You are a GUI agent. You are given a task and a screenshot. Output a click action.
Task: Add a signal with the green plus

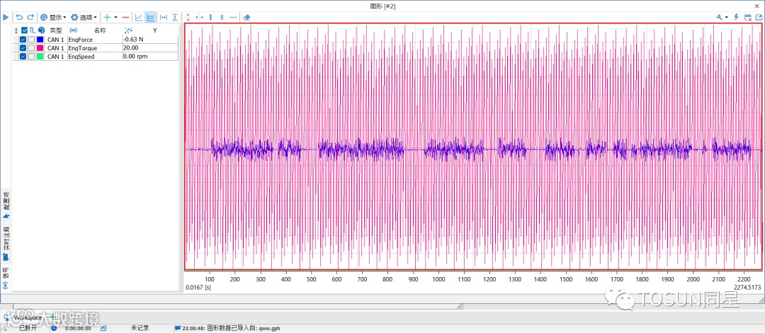pyautogui.click(x=108, y=17)
